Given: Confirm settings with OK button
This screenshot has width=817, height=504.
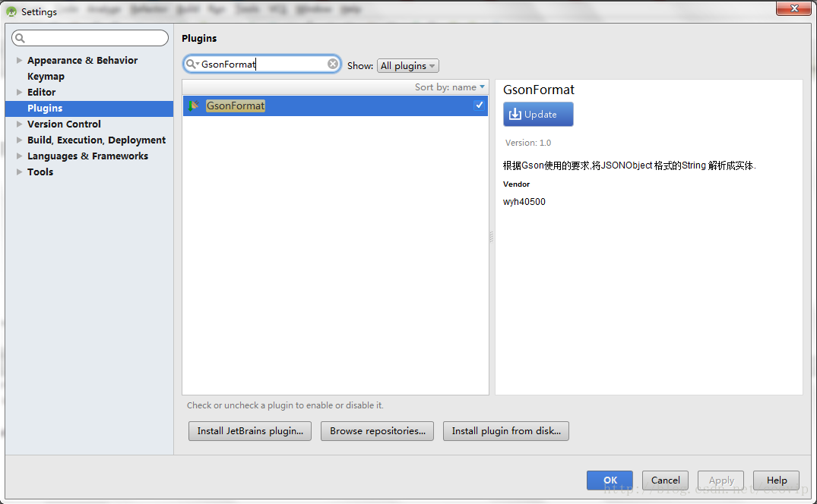Looking at the screenshot, I should 610,480.
